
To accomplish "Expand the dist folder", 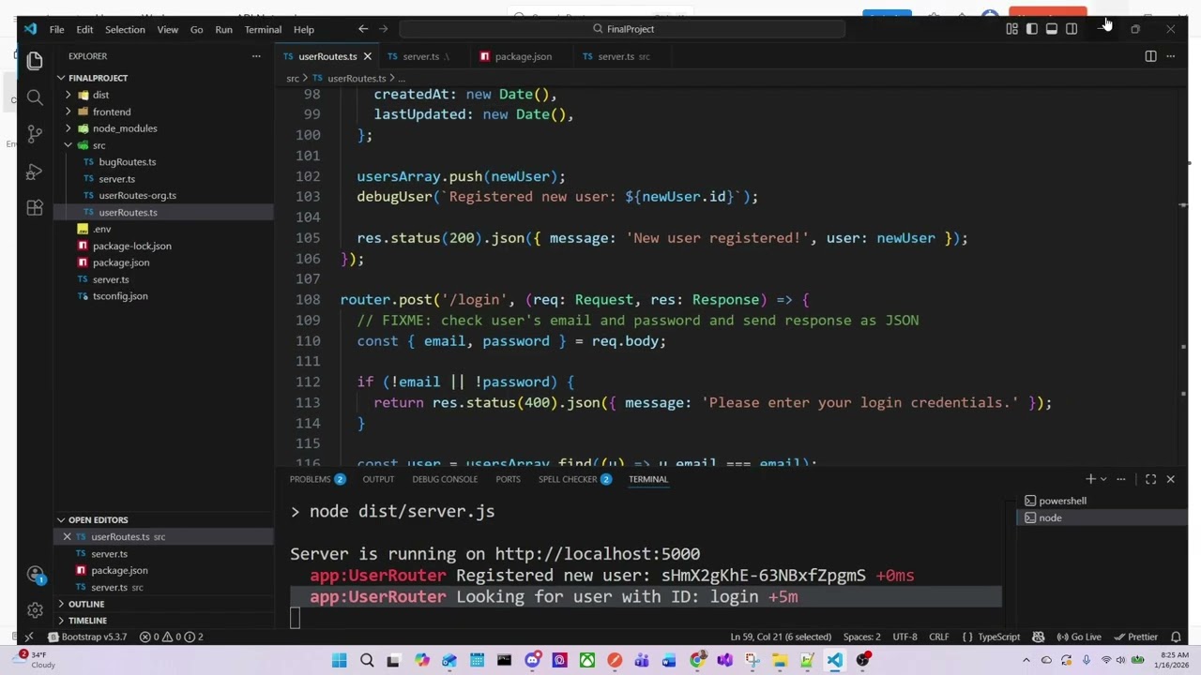I will click(100, 95).
